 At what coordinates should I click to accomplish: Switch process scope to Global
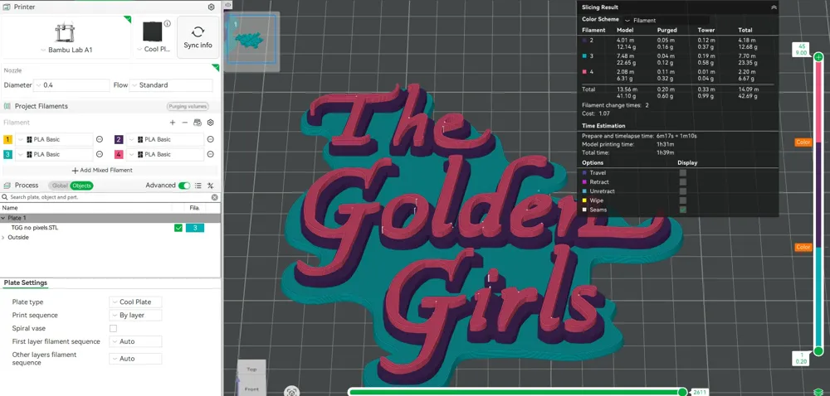(60, 186)
